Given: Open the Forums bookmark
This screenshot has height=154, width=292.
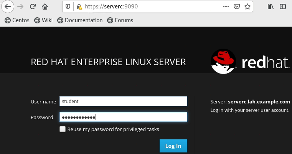Looking at the screenshot, I should 120,20.
